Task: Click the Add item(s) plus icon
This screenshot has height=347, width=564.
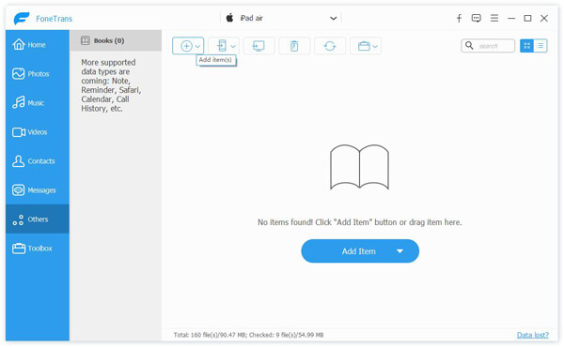Action: 186,46
